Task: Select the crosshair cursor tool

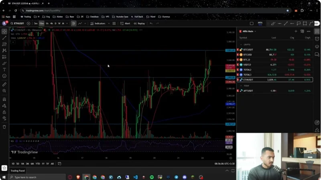Action: tap(4, 31)
